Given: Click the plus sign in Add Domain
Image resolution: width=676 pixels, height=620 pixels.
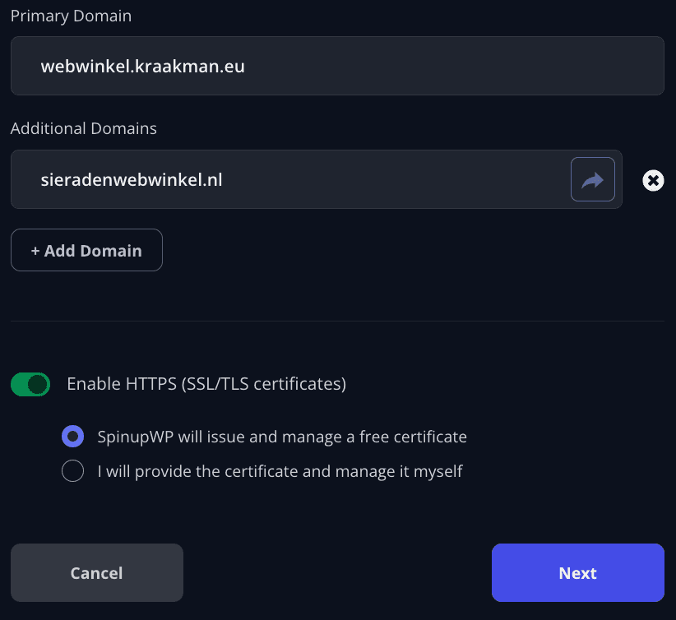Looking at the screenshot, I should coord(35,251).
